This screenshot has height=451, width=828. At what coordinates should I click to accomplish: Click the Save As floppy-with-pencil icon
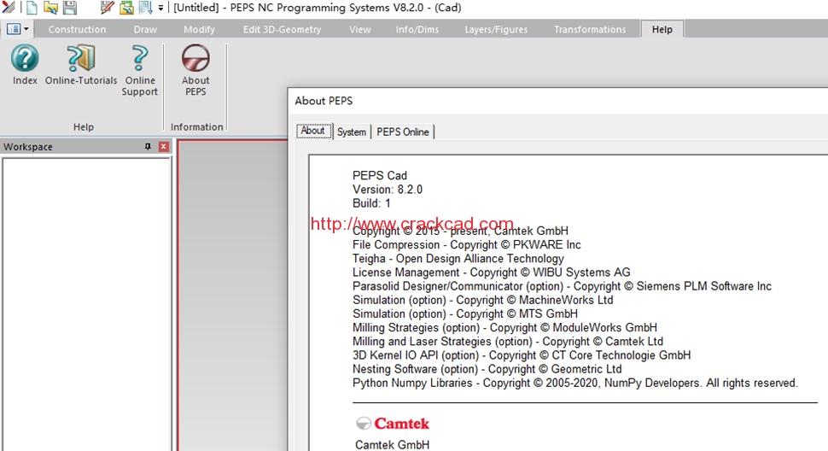pos(108,8)
